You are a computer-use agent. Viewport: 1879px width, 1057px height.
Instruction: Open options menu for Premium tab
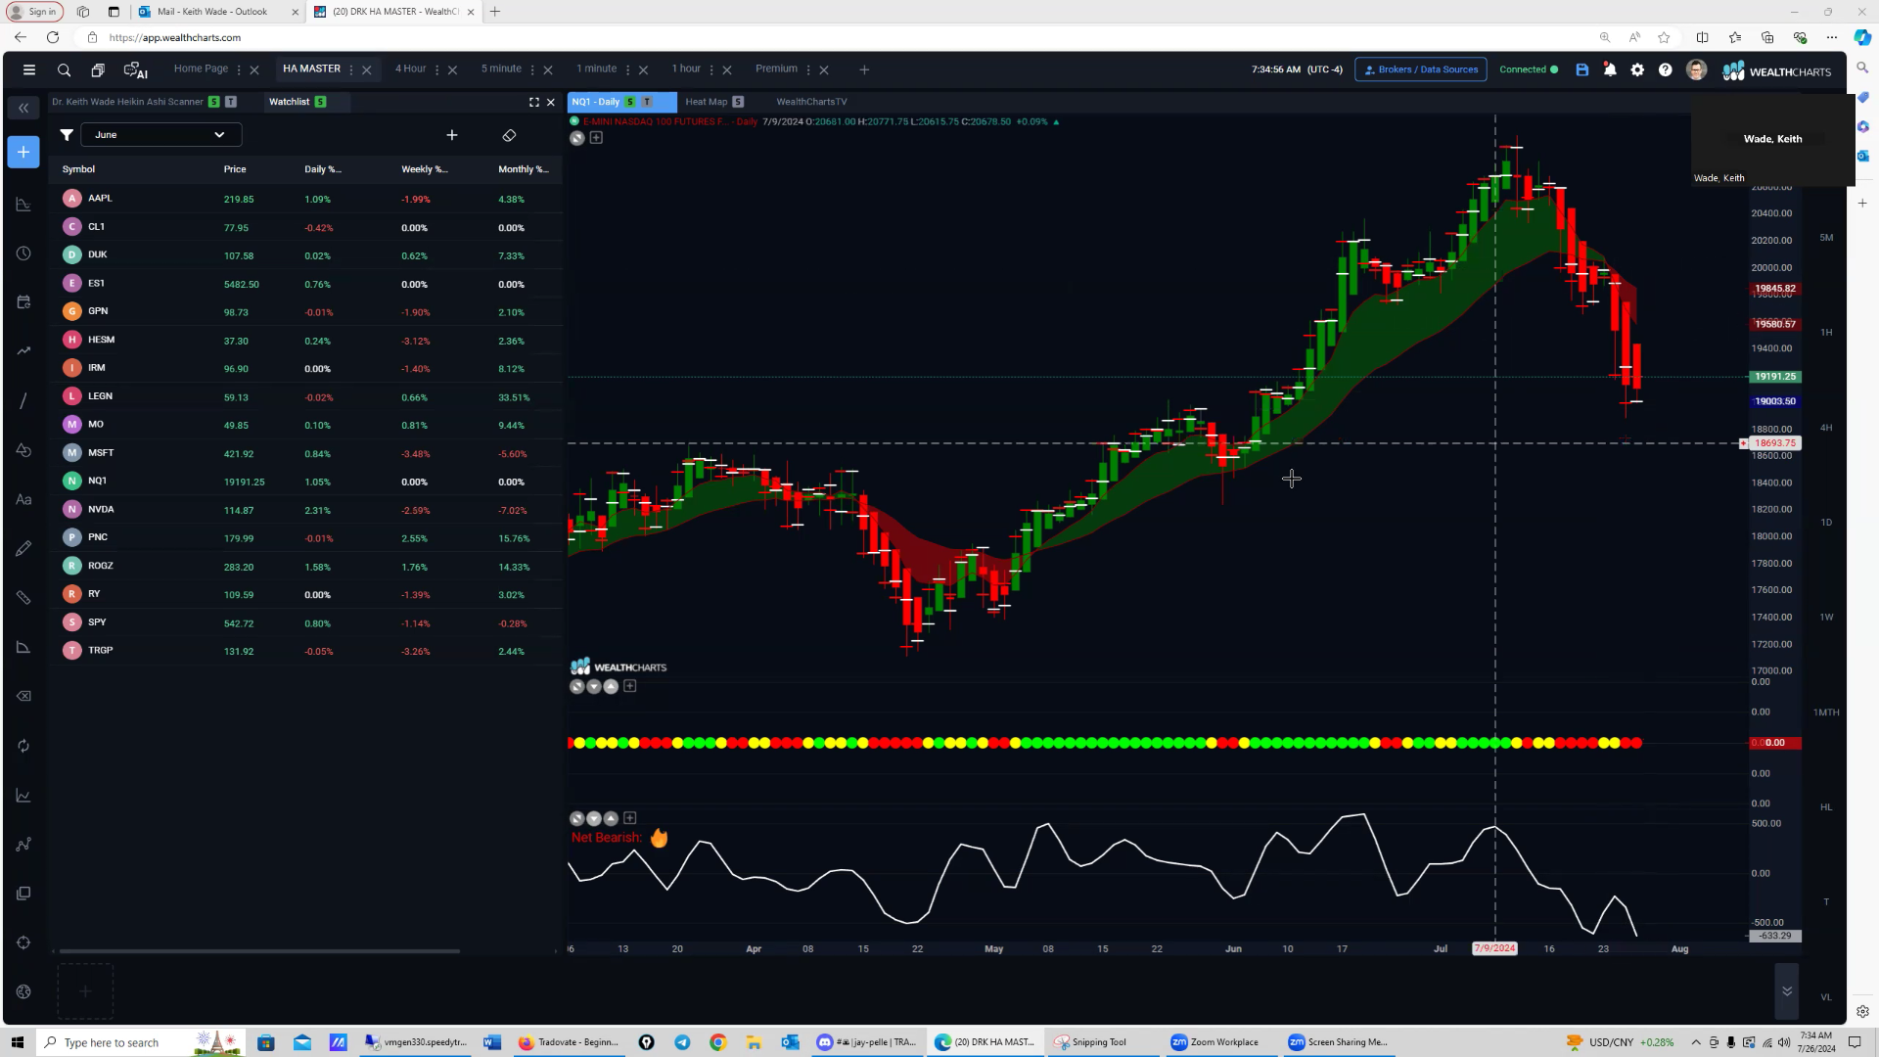pos(808,69)
